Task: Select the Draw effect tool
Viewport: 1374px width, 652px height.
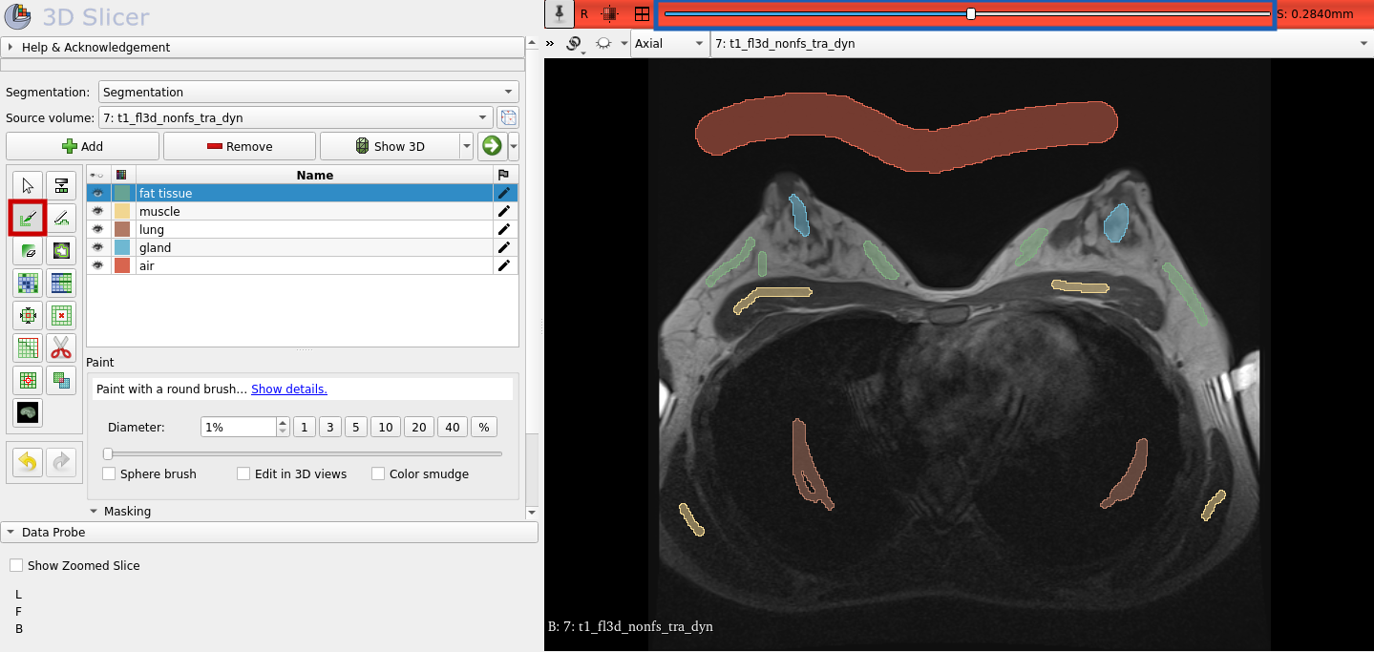Action: click(x=61, y=218)
